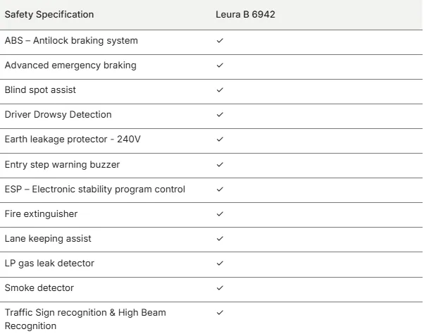Click the Fire extinguisher checkmark
Viewport: 424px width, 334px height.
tap(220, 214)
